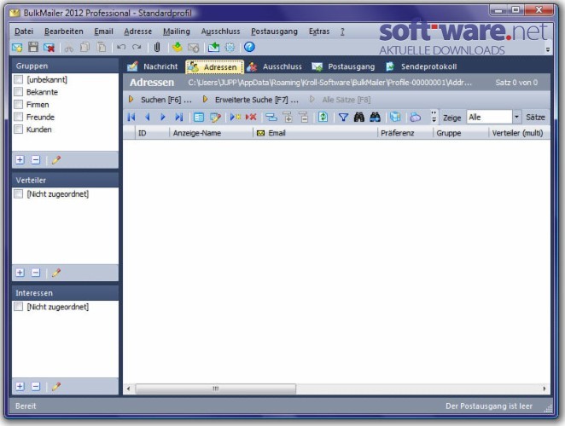This screenshot has width=565, height=426.
Task: Select the Adressen tab
Action: point(214,67)
